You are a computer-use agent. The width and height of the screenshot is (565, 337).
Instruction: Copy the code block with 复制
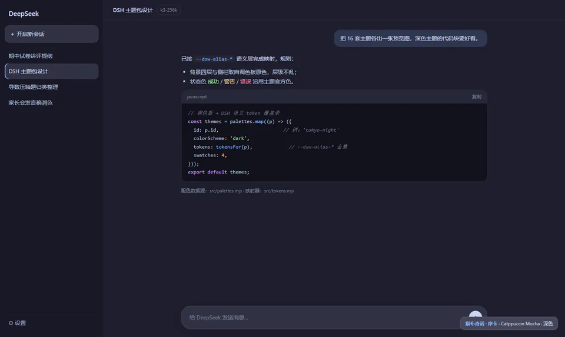(476, 96)
